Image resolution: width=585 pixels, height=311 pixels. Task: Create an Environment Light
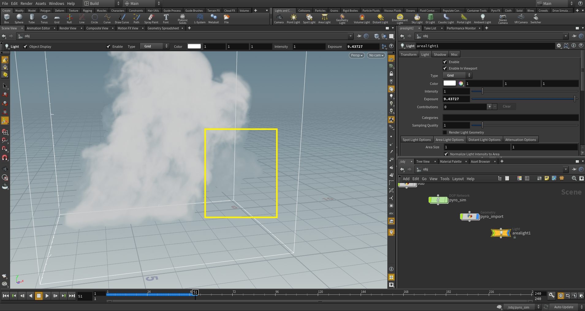400,19
